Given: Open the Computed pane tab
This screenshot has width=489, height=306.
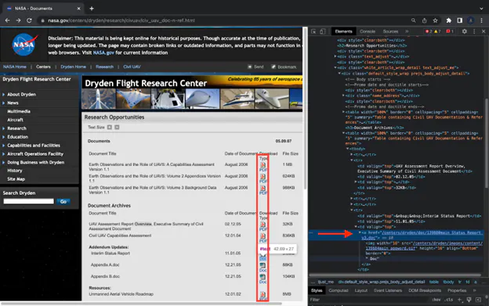Looking at the screenshot, I should [x=339, y=290].
